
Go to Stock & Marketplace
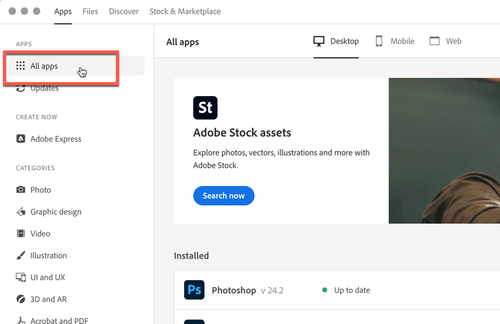click(x=185, y=12)
